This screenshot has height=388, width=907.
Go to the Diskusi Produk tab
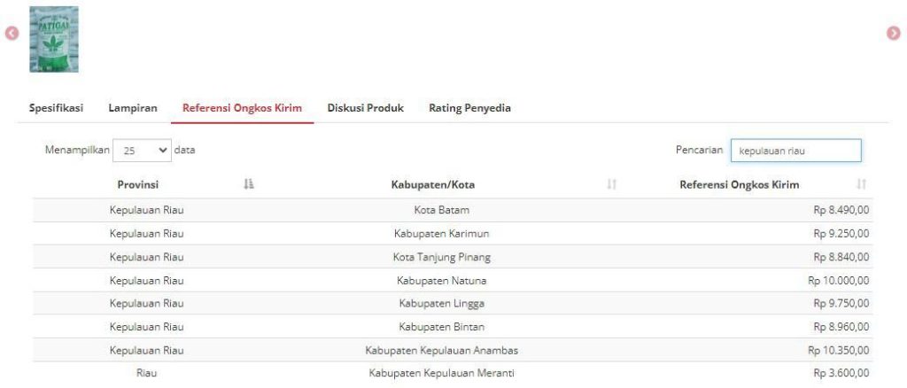coord(365,108)
